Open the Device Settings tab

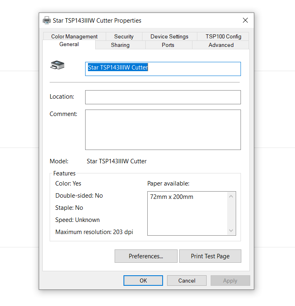click(x=169, y=36)
